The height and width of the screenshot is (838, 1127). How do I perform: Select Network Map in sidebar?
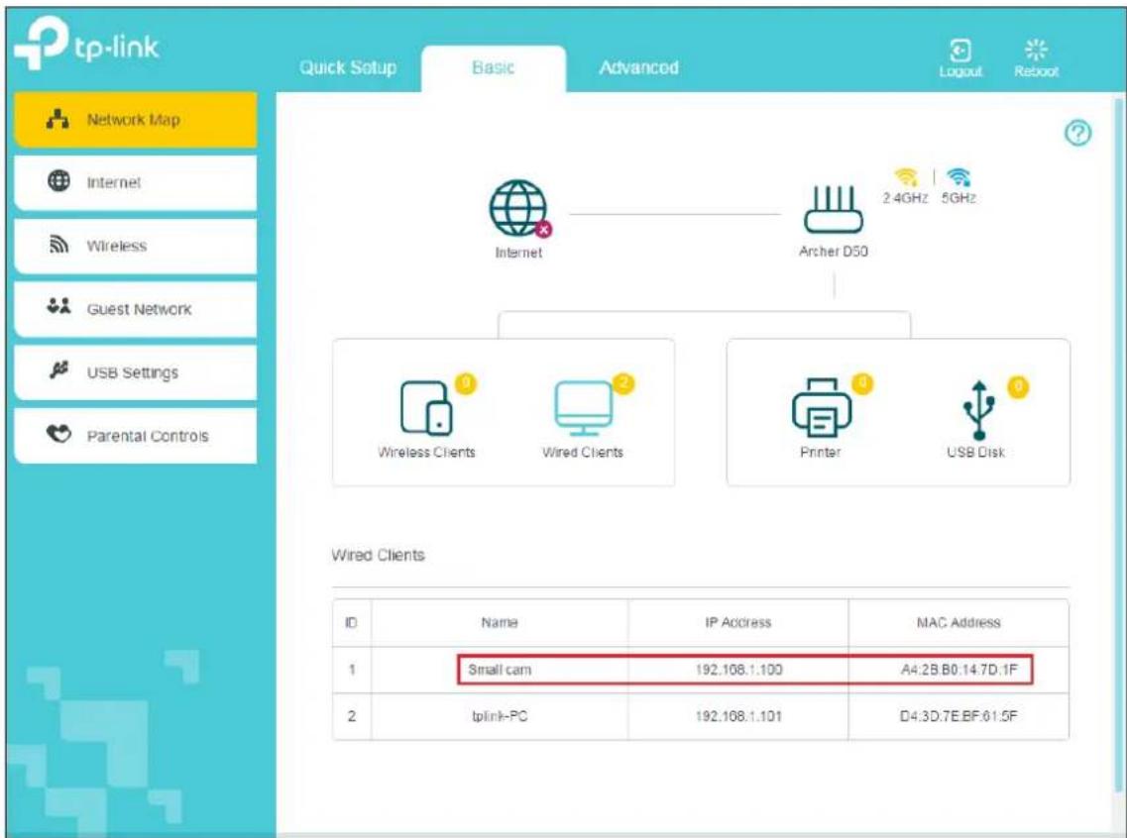pos(135,119)
